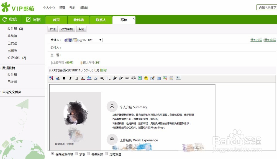
Task: Click the blue screenshot window icon
Action: [159, 78]
